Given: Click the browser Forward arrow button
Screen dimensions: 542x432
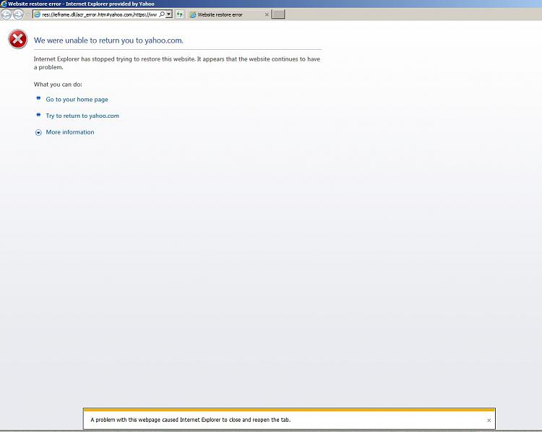Looking at the screenshot, I should click(18, 14).
